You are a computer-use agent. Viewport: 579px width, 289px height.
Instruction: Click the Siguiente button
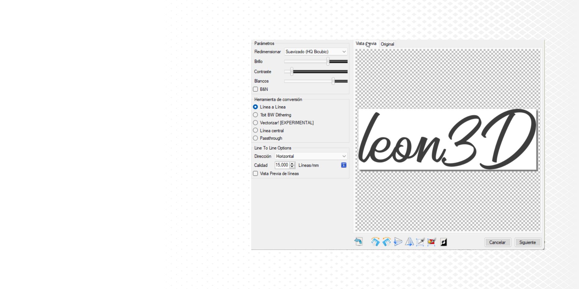(528, 242)
